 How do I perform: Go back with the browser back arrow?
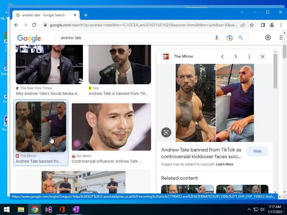(16, 25)
